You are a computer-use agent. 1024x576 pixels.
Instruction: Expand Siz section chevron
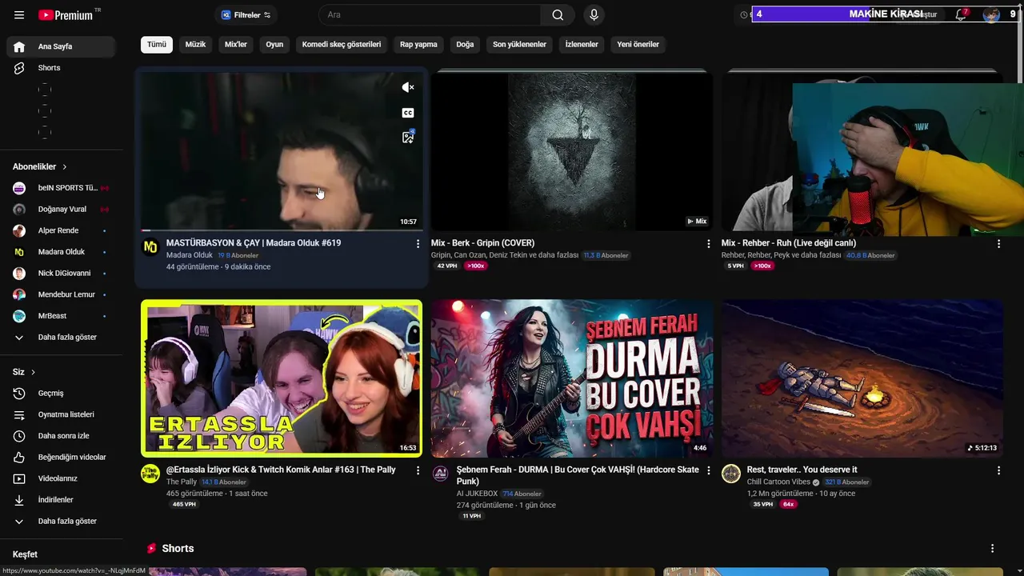click(33, 372)
